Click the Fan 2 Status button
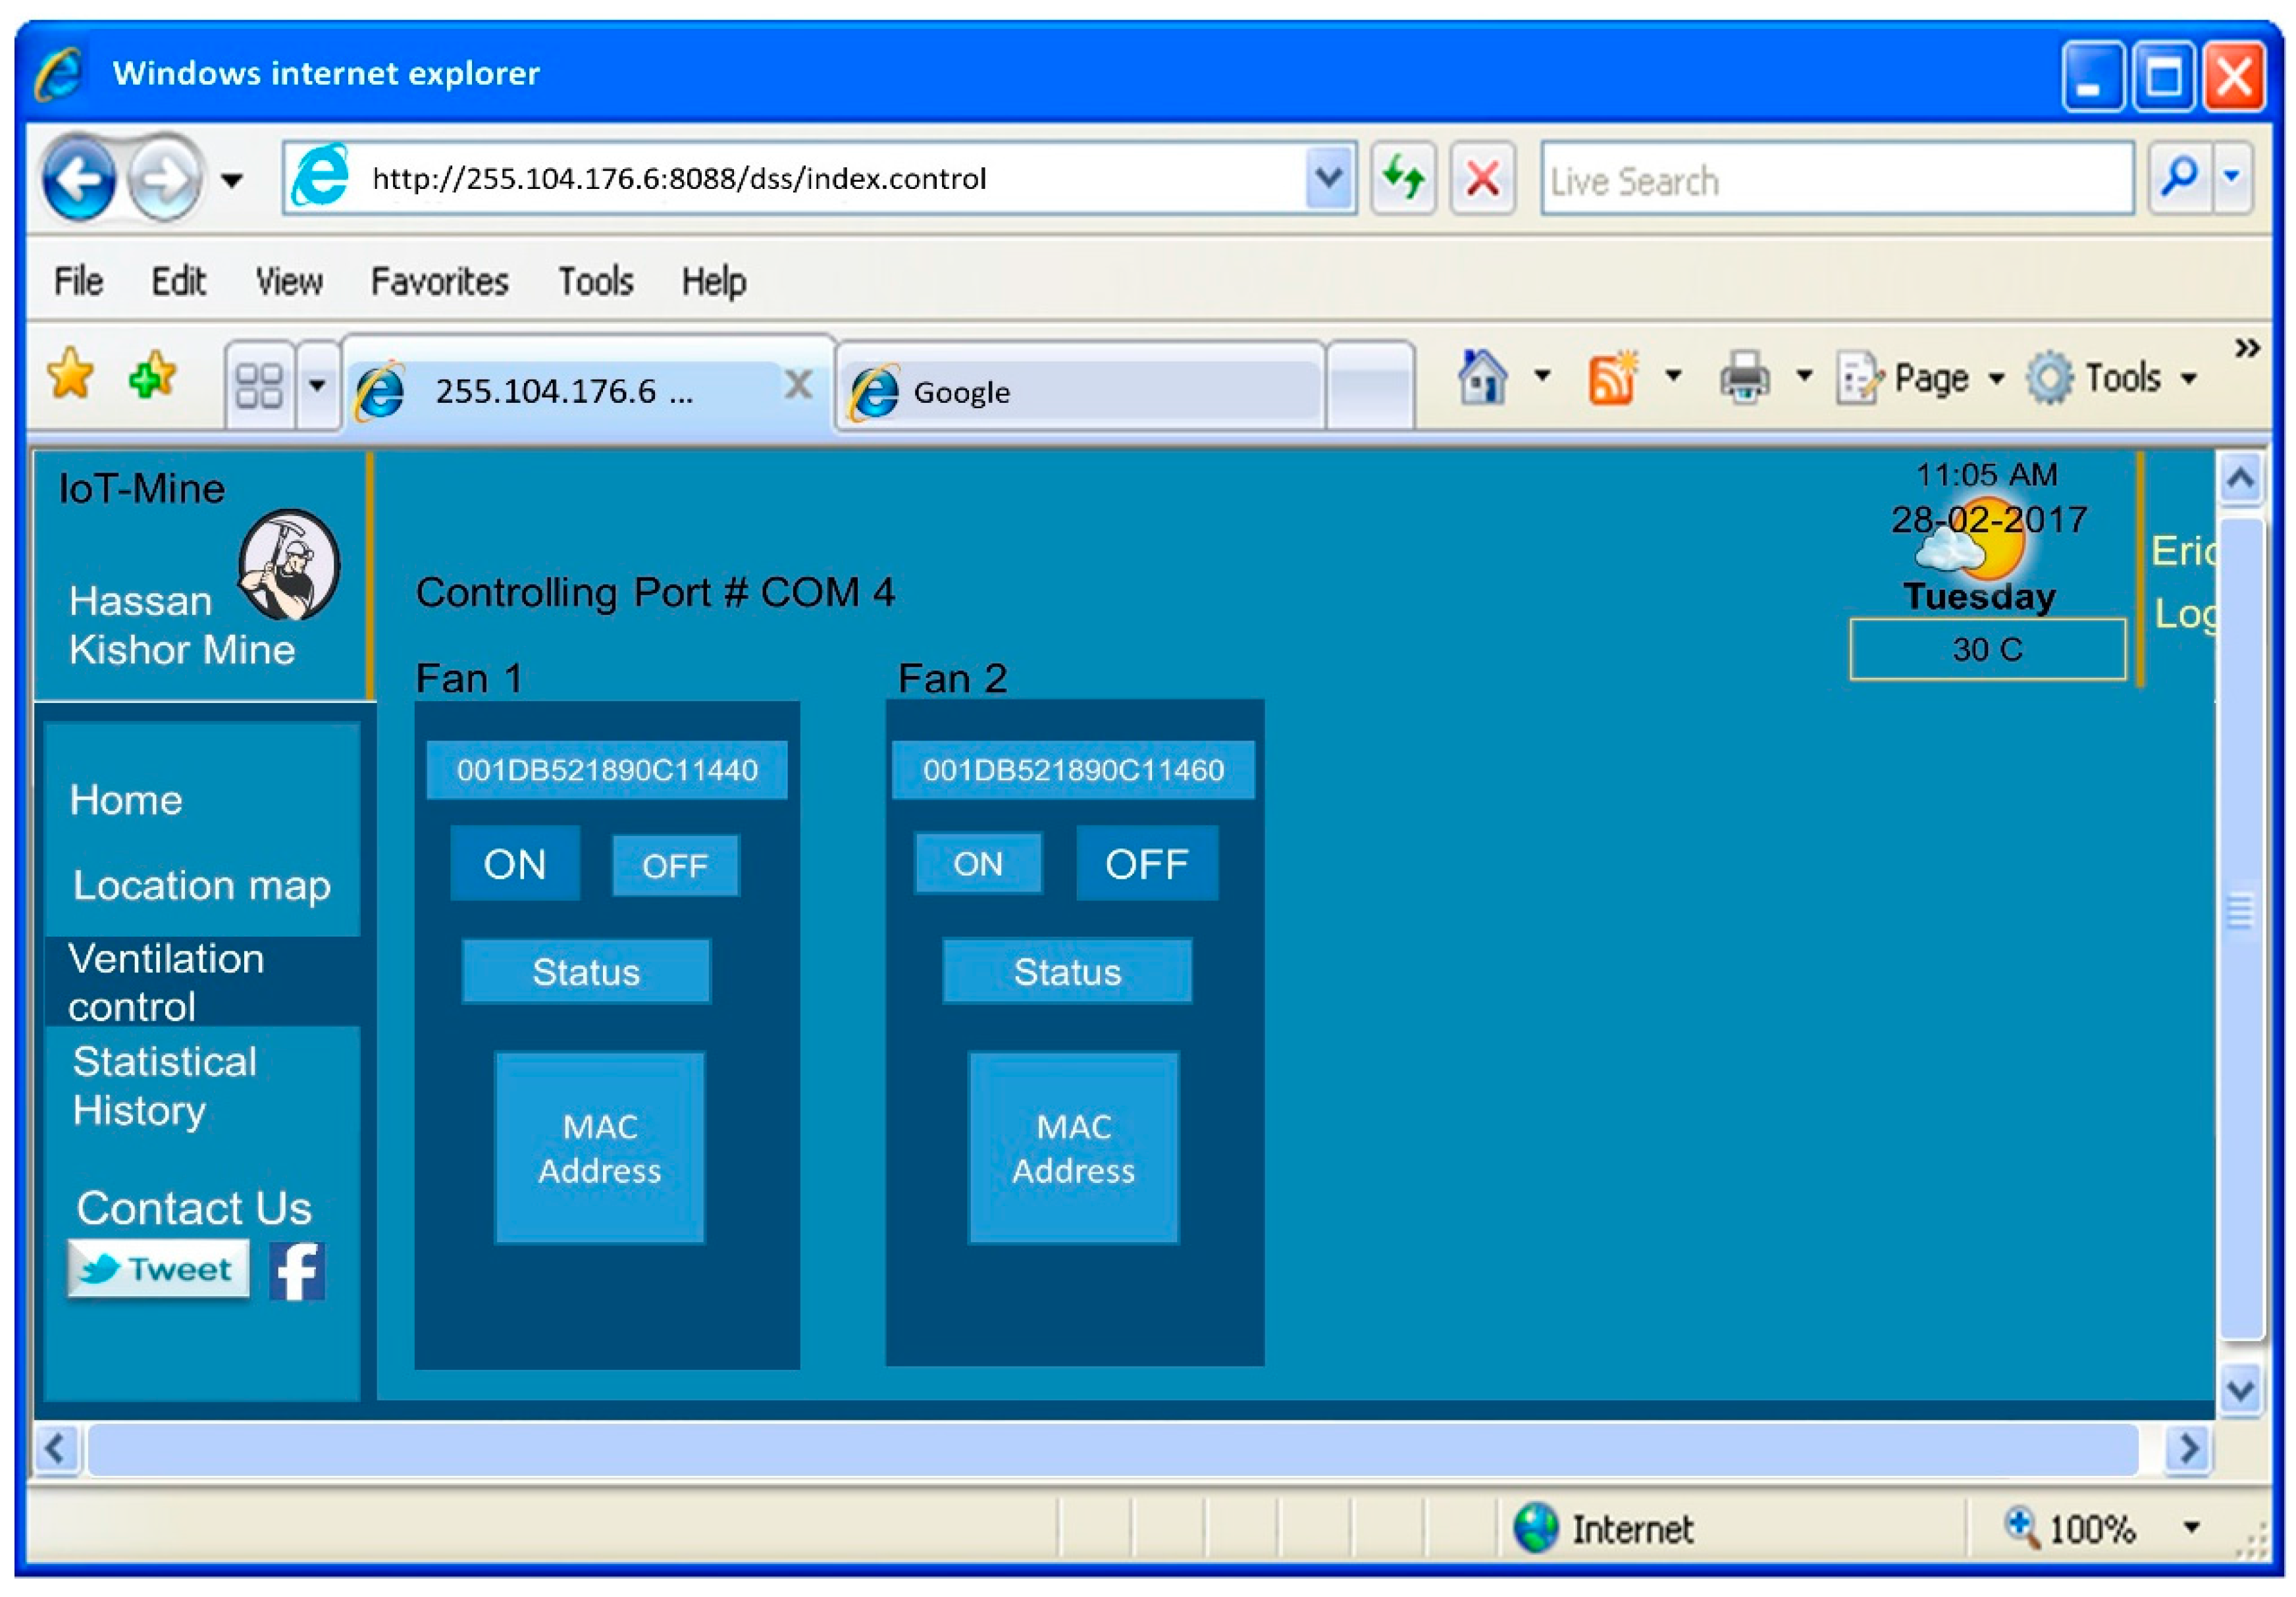The width and height of the screenshot is (2296, 1597). (x=1067, y=972)
